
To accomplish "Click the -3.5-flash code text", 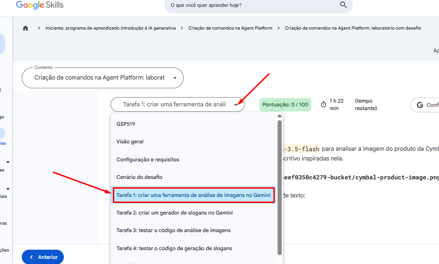I will pyautogui.click(x=301, y=149).
